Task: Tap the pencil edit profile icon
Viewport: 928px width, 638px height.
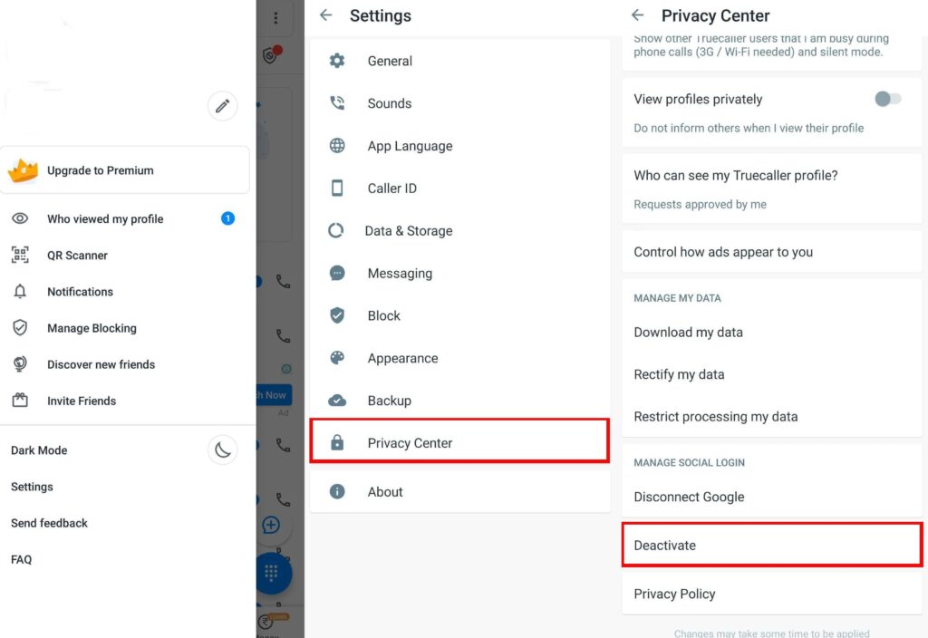Action: point(222,106)
